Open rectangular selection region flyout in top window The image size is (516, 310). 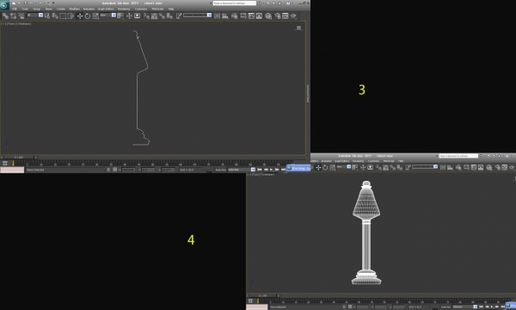tap(63, 15)
